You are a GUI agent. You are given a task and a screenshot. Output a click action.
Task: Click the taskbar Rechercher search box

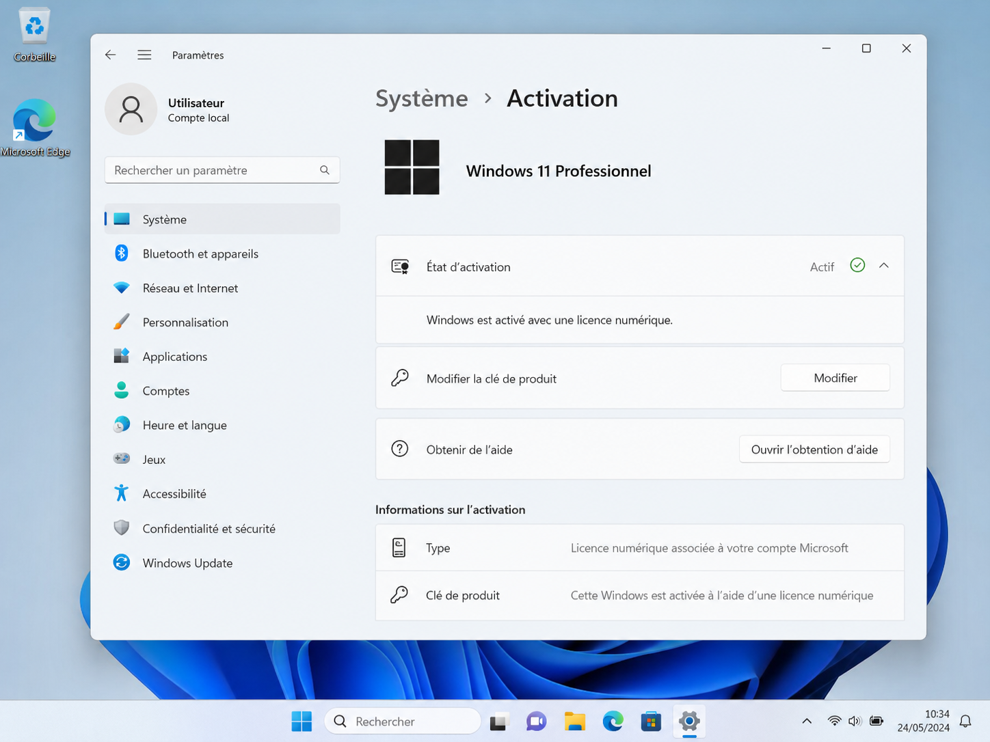(403, 721)
